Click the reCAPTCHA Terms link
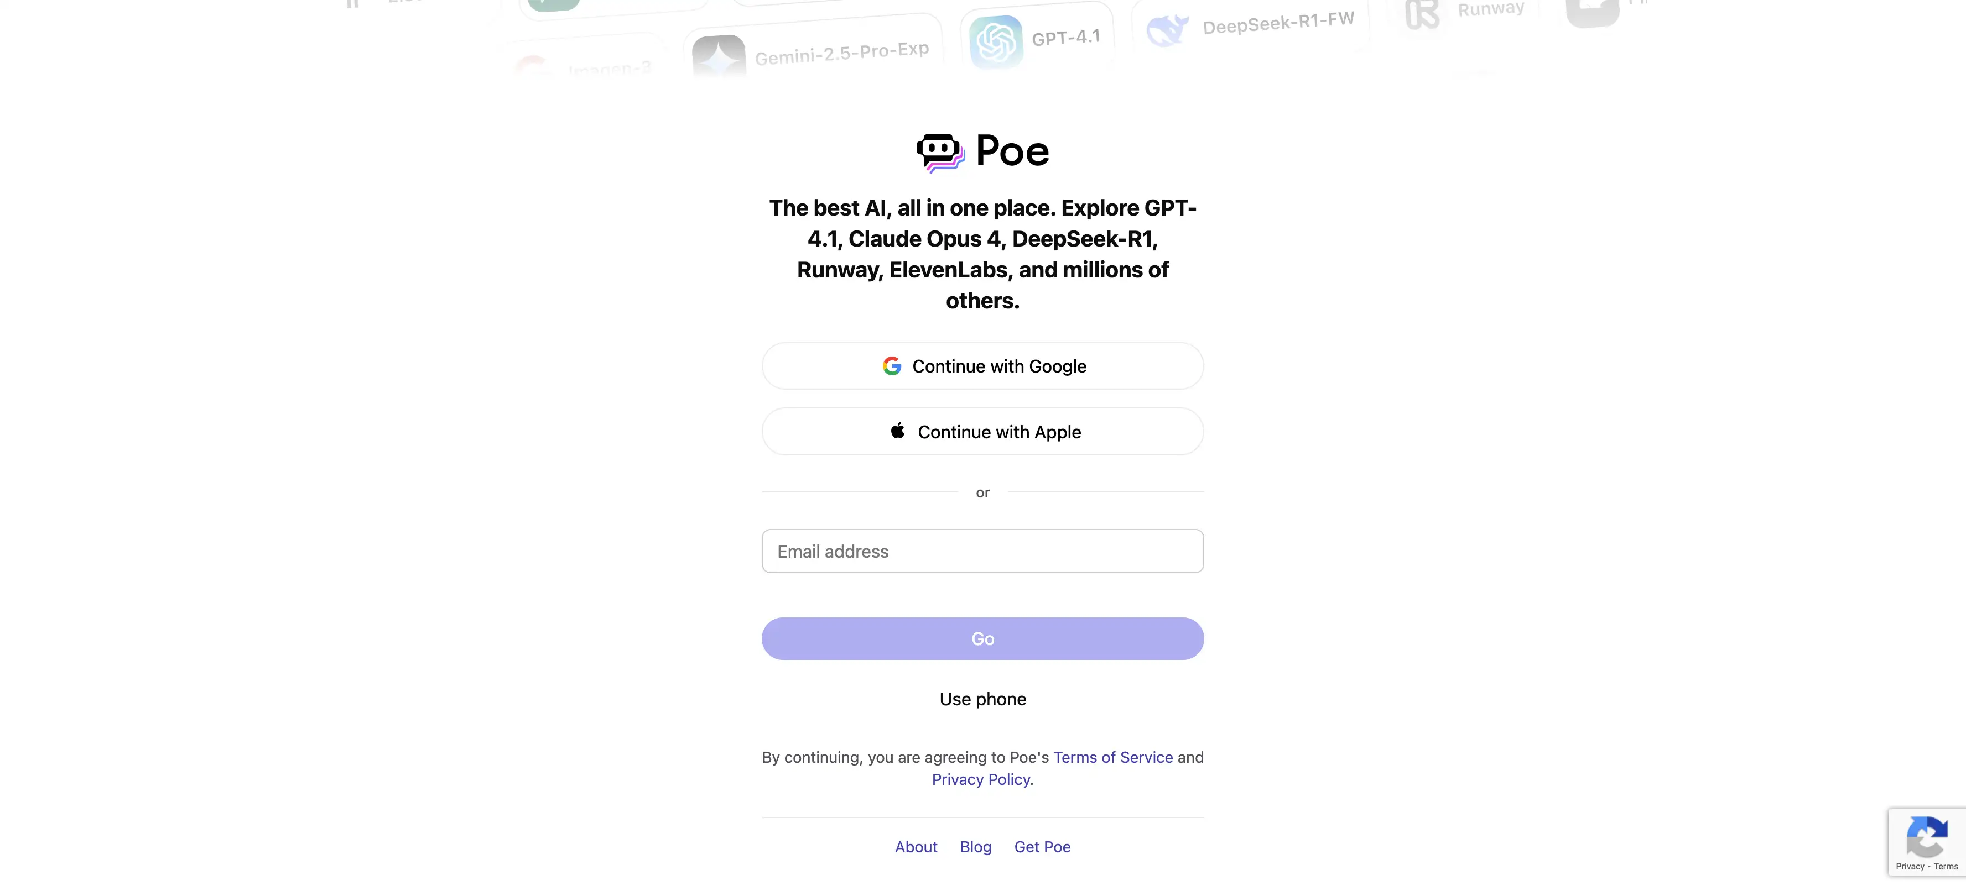 coord(1946,867)
